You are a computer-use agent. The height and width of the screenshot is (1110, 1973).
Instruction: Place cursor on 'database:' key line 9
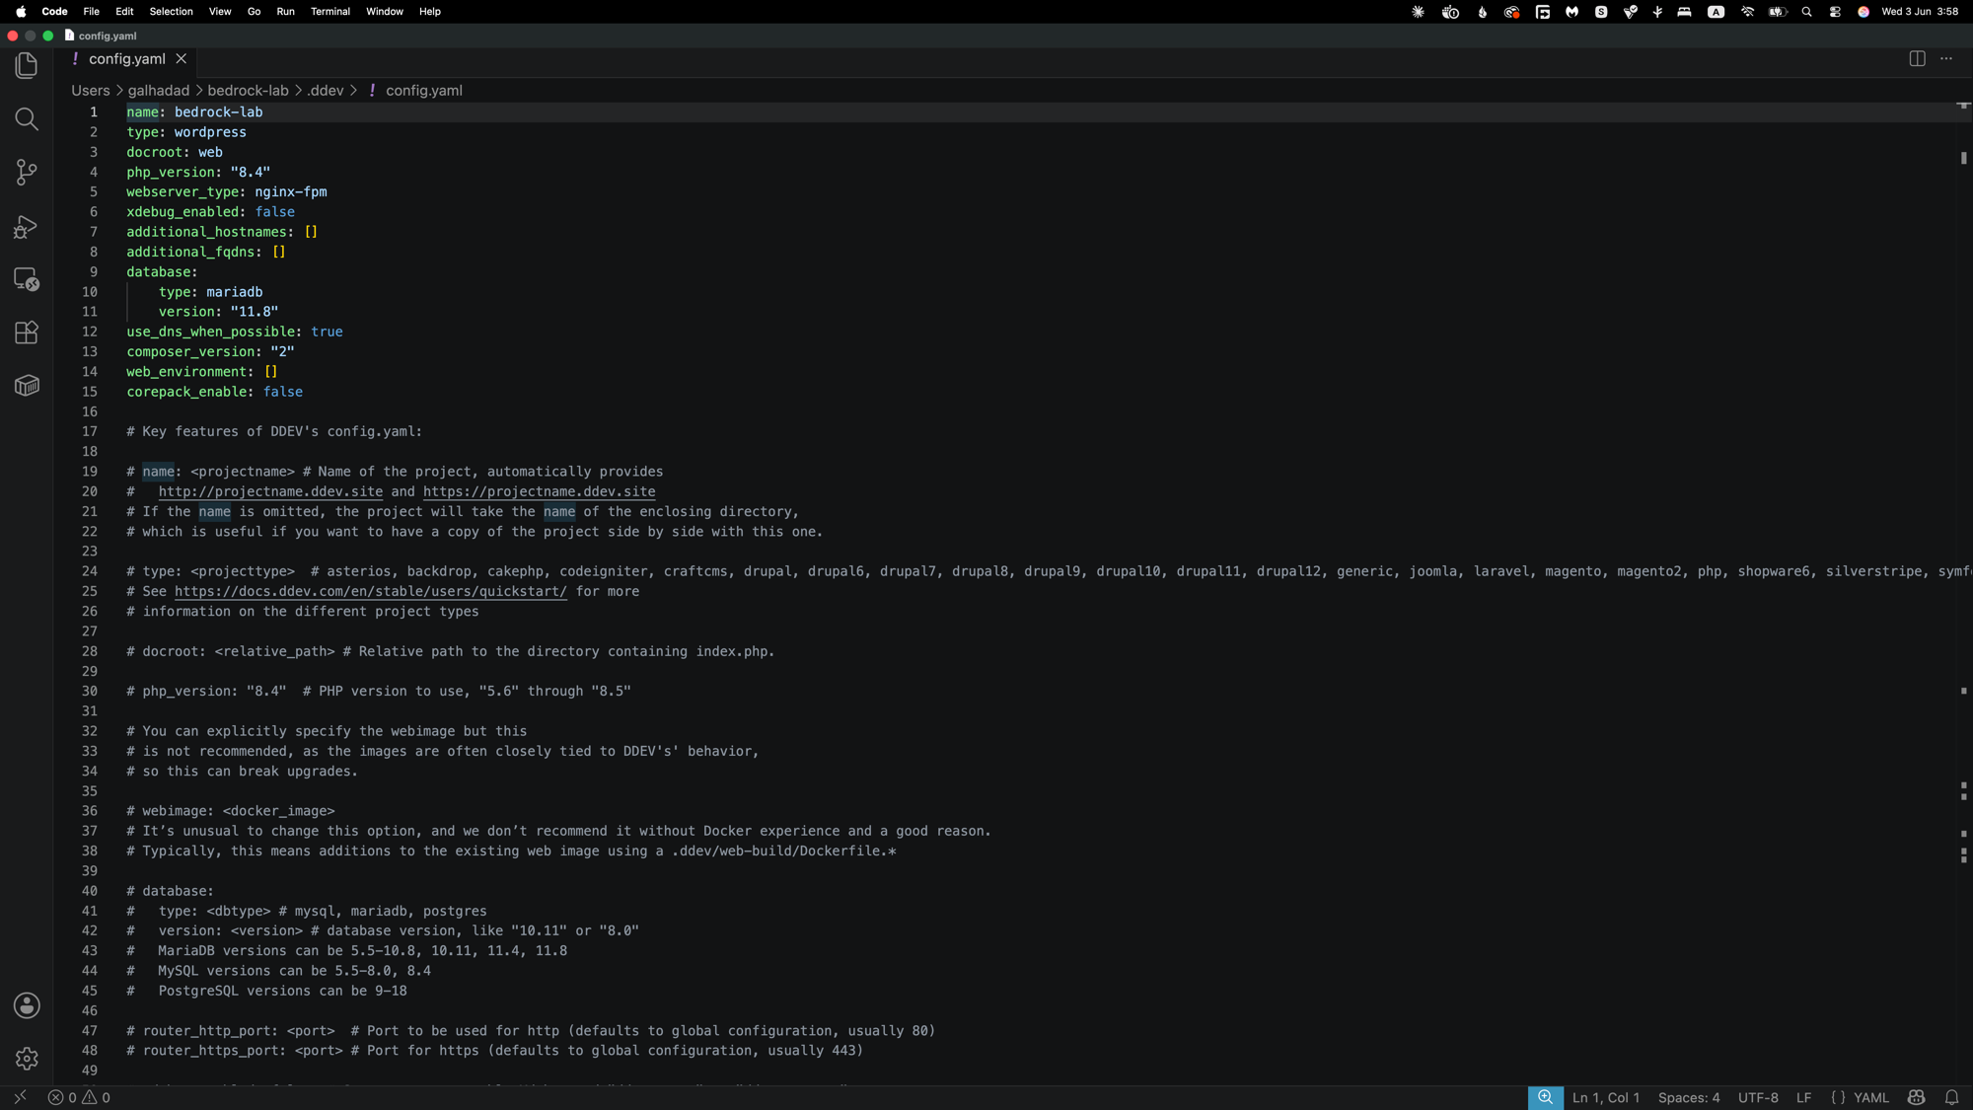point(162,271)
